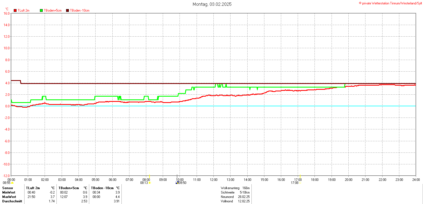Click the moon icon next to 09:50

pos(177,183)
